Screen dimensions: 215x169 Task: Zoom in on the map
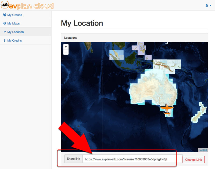66,46
